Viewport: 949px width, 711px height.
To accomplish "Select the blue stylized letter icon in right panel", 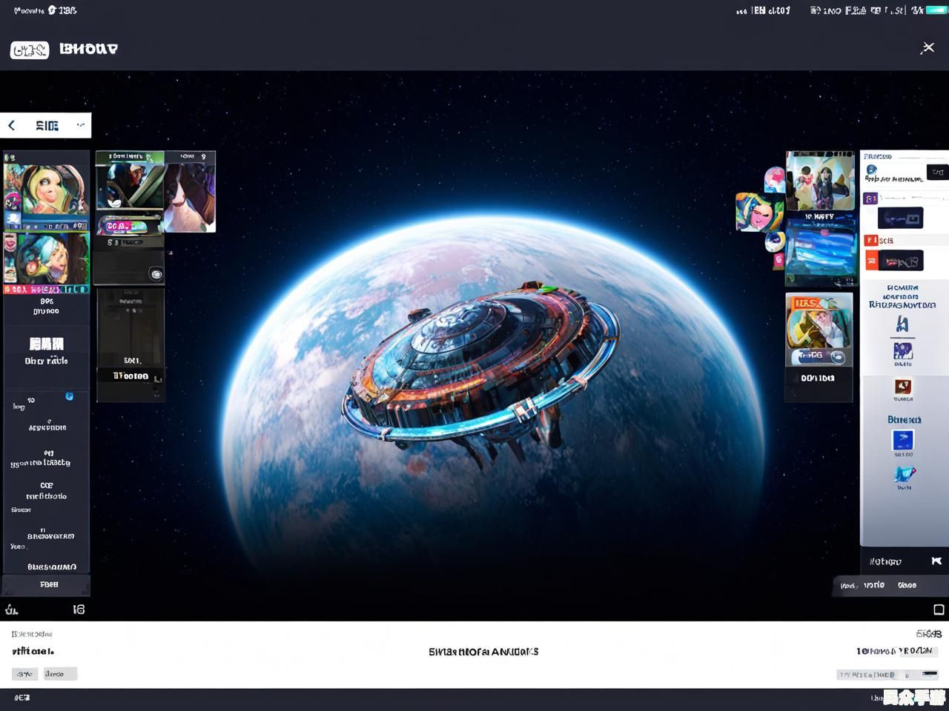I will 902,324.
